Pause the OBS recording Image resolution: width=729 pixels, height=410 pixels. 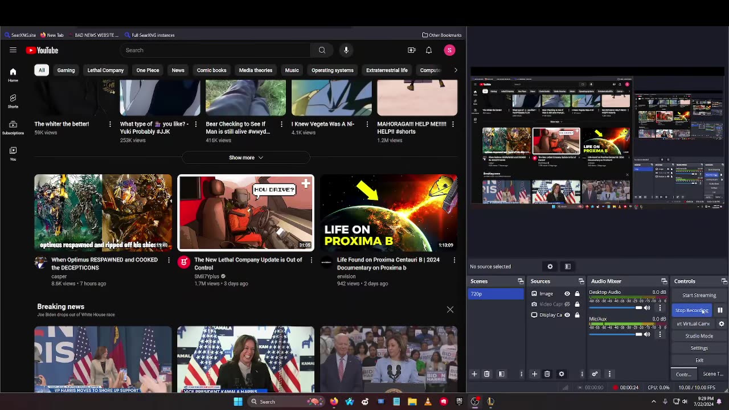(720, 310)
